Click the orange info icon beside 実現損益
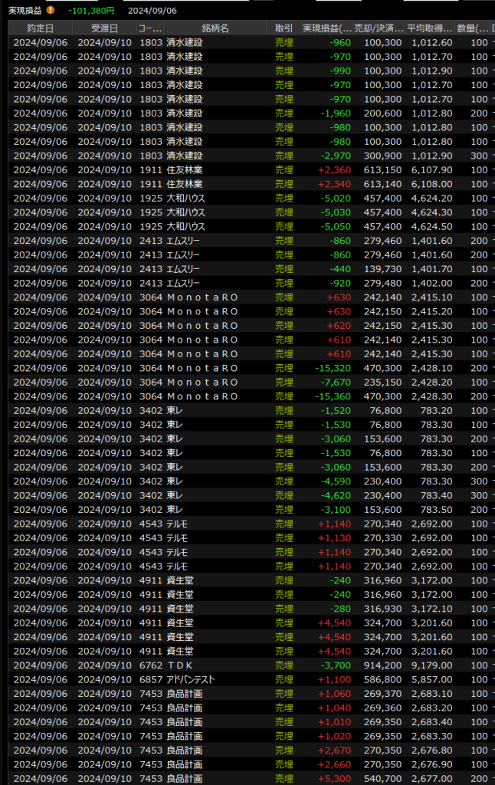Image resolution: width=495 pixels, height=785 pixels. pos(51,11)
